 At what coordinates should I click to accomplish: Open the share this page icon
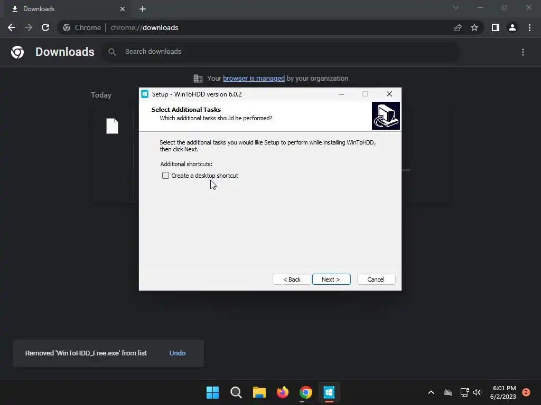tap(458, 27)
